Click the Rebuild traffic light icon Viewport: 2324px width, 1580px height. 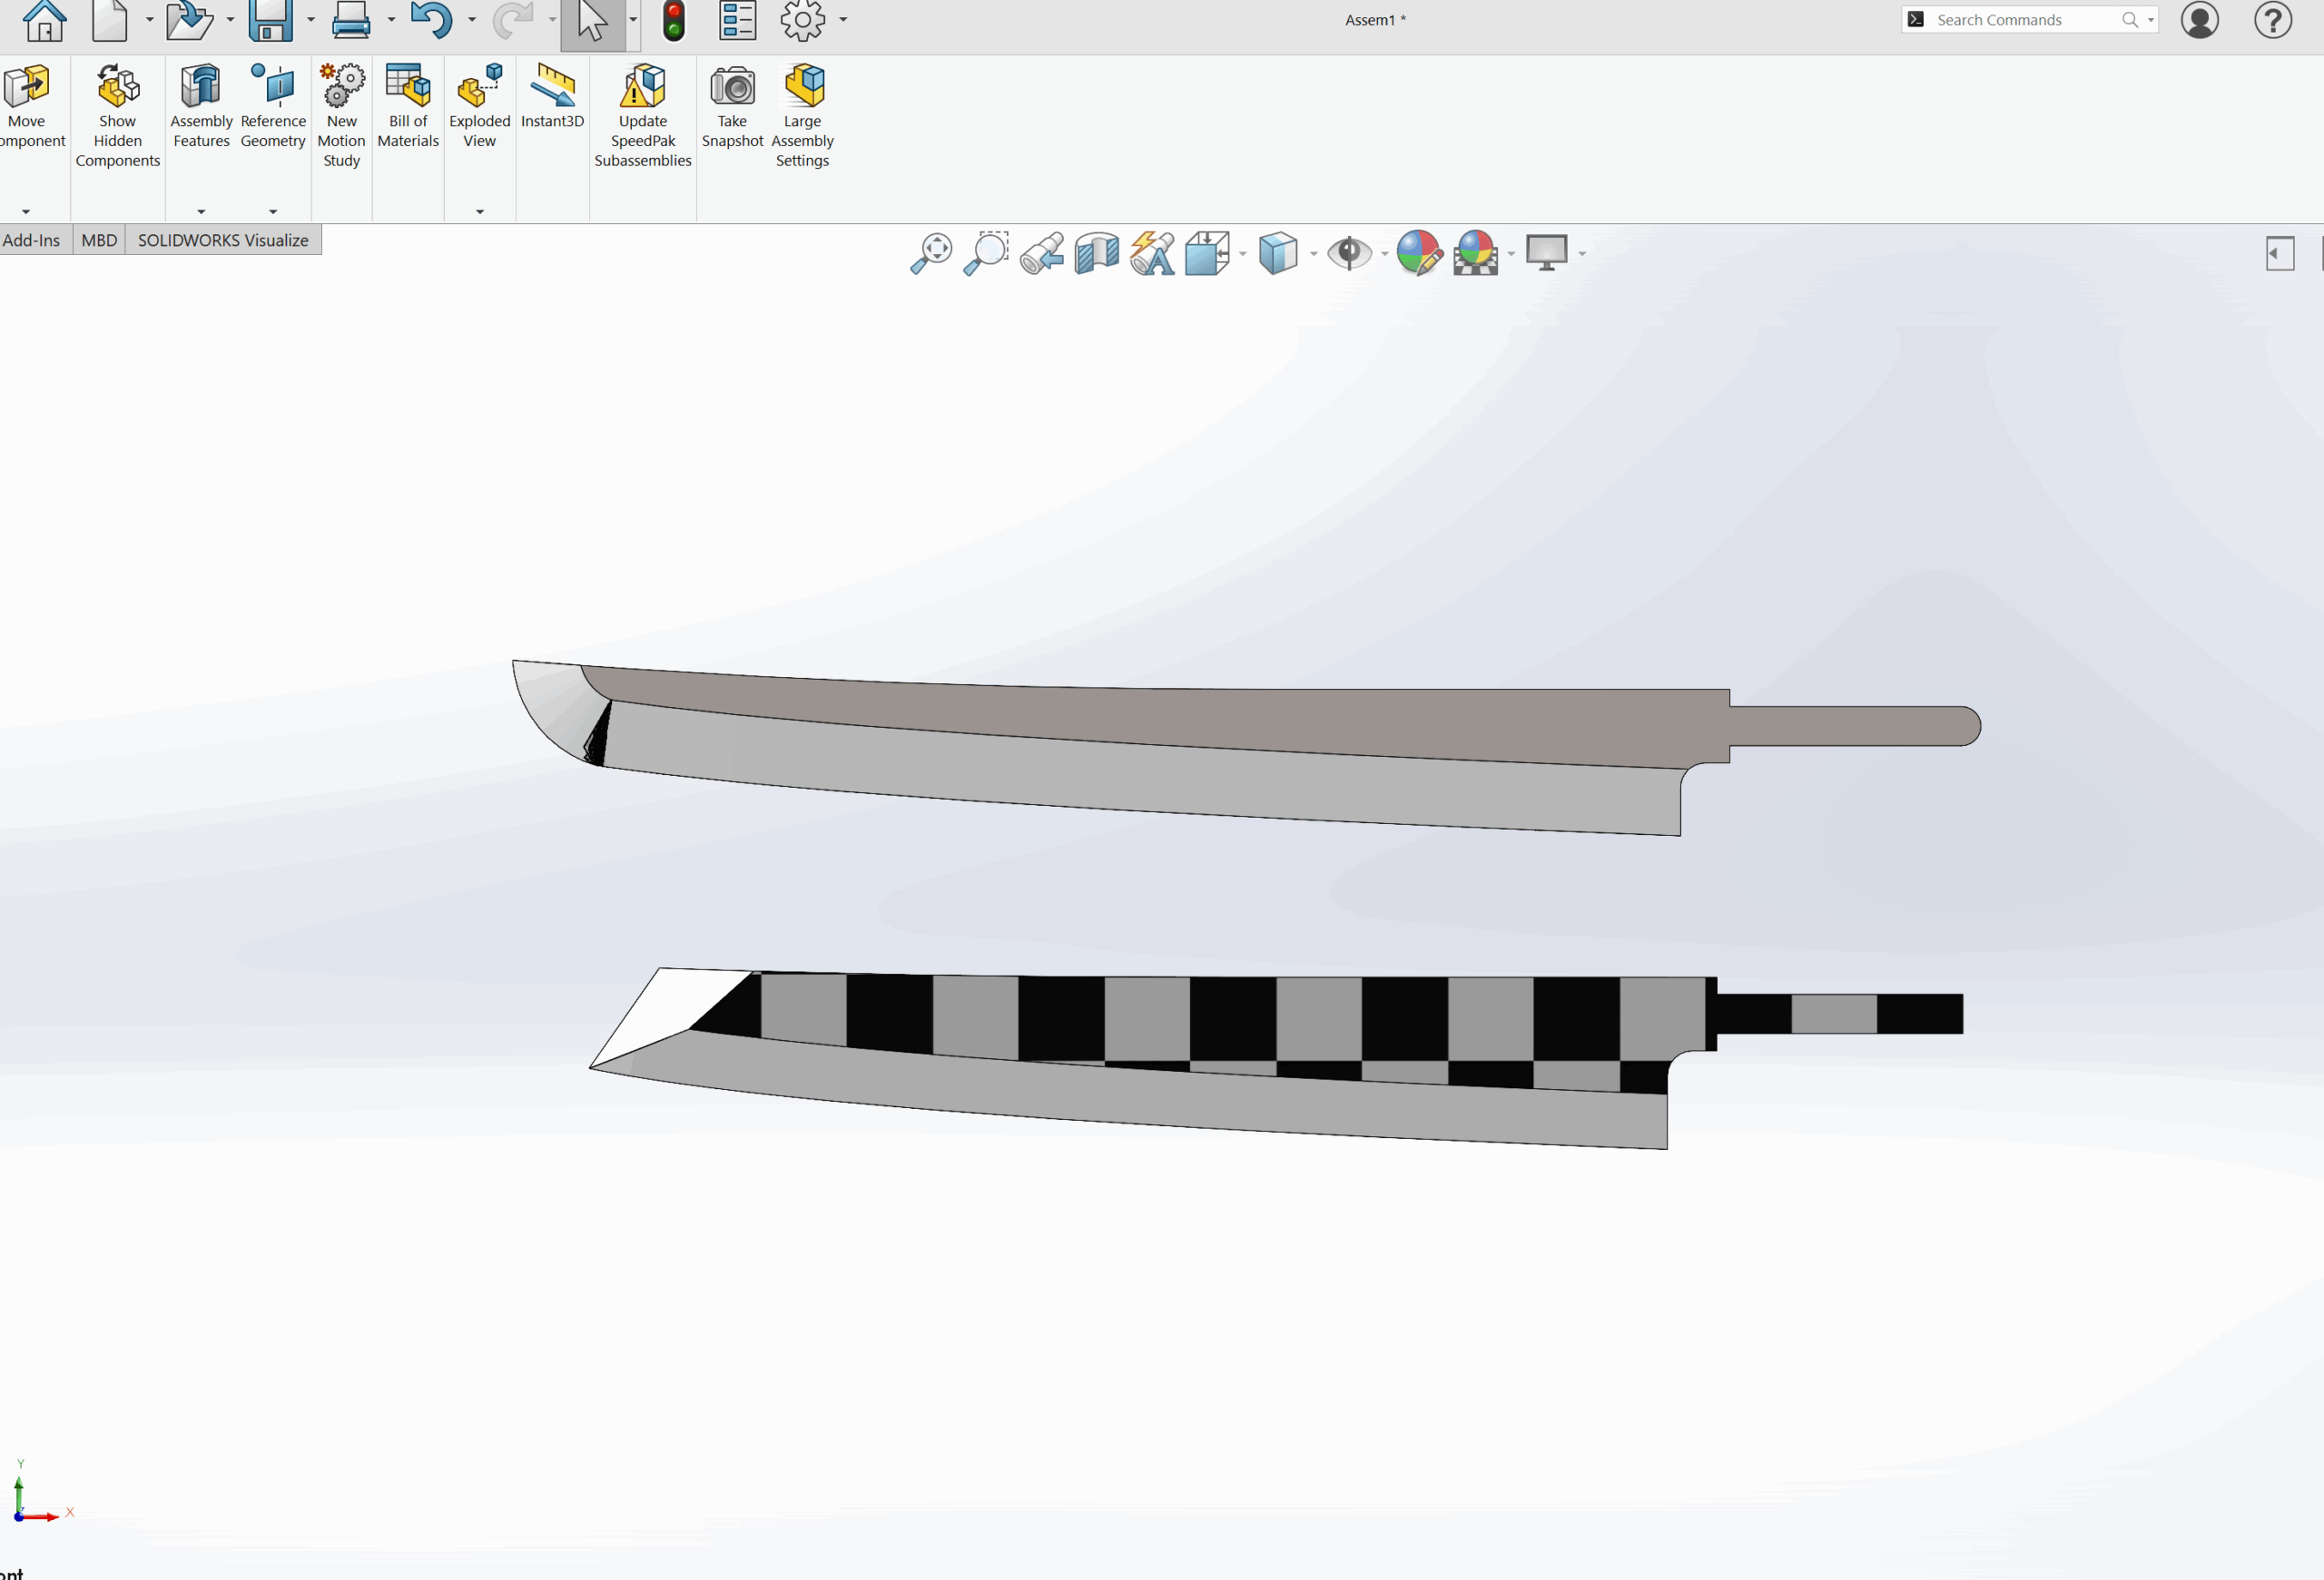(x=674, y=19)
